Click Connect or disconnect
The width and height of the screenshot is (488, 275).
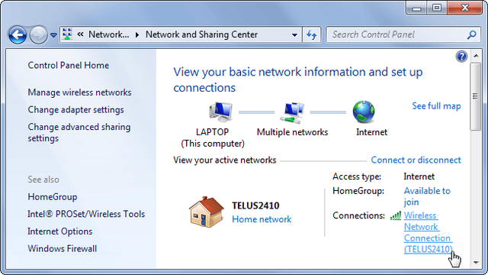tap(416, 160)
